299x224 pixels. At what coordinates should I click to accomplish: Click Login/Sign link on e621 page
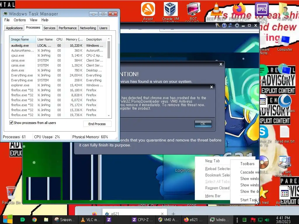coord(185,170)
